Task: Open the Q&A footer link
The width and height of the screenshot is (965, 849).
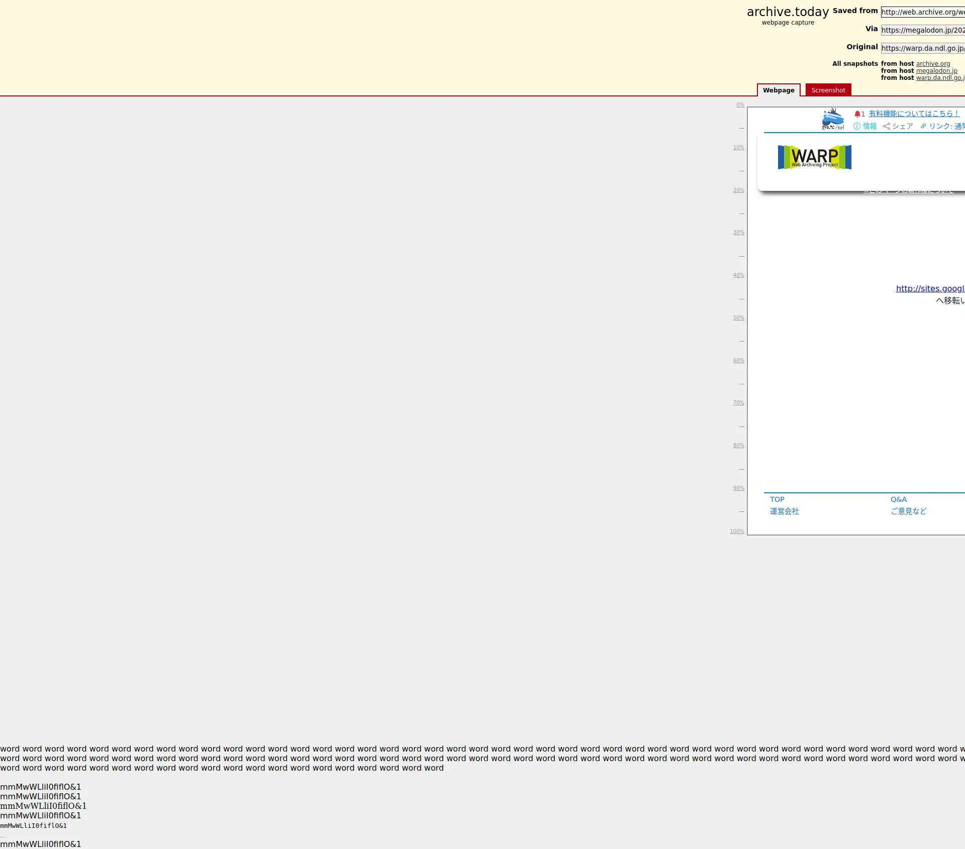Action: 899,499
